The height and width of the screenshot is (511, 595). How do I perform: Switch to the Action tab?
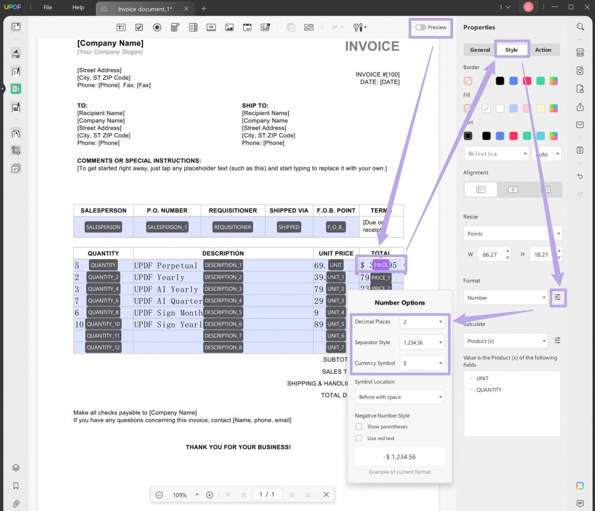coord(543,49)
